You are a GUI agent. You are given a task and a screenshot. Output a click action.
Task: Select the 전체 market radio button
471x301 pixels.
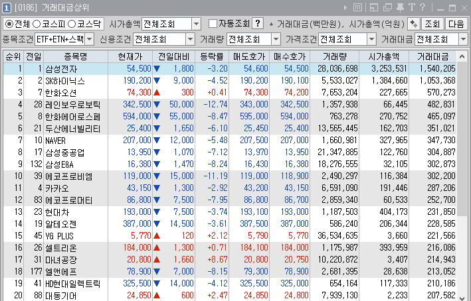tap(9, 24)
